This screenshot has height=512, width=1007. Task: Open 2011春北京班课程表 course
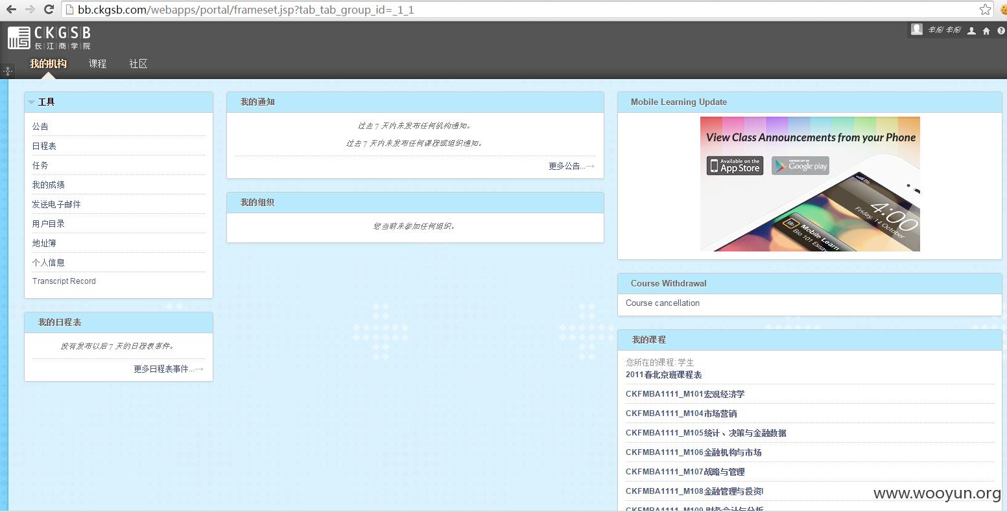click(x=663, y=375)
